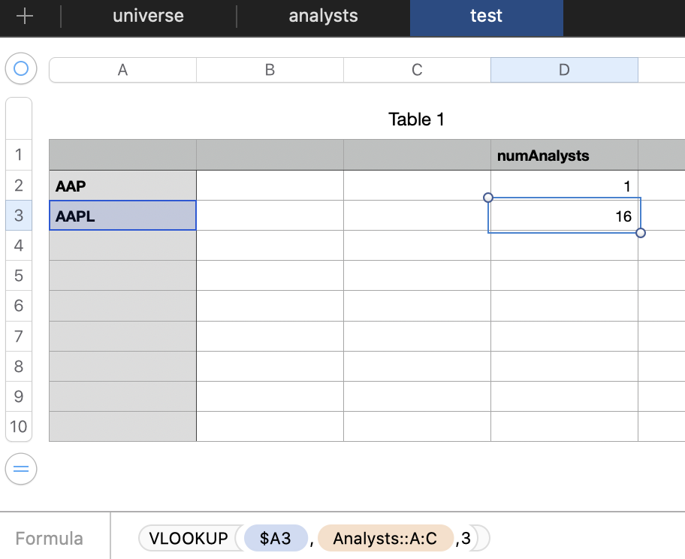This screenshot has width=685, height=559.
Task: Click the table select circle handle
Action: 21,69
